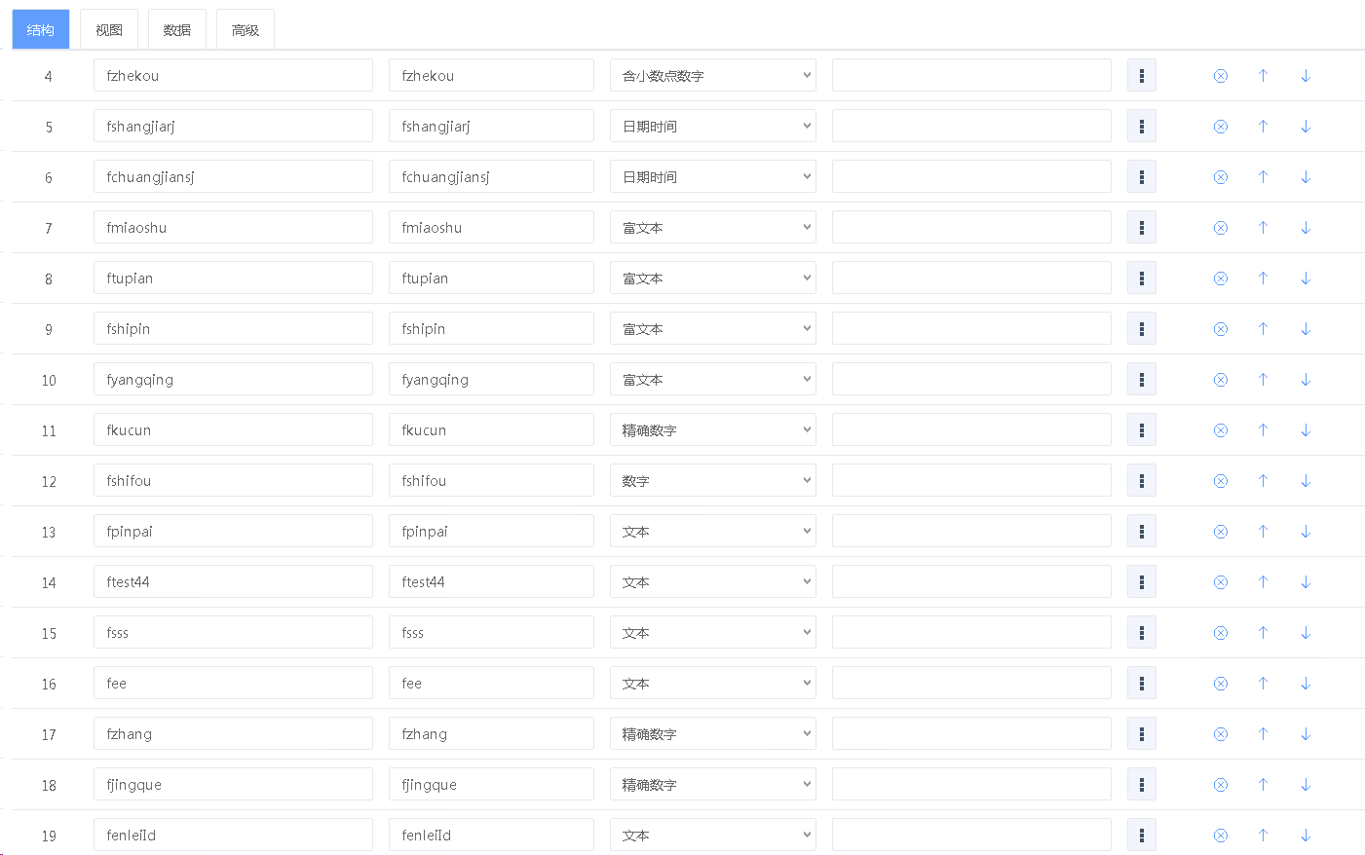Open the 数据 tab
1365x855 pixels.
coord(177,30)
